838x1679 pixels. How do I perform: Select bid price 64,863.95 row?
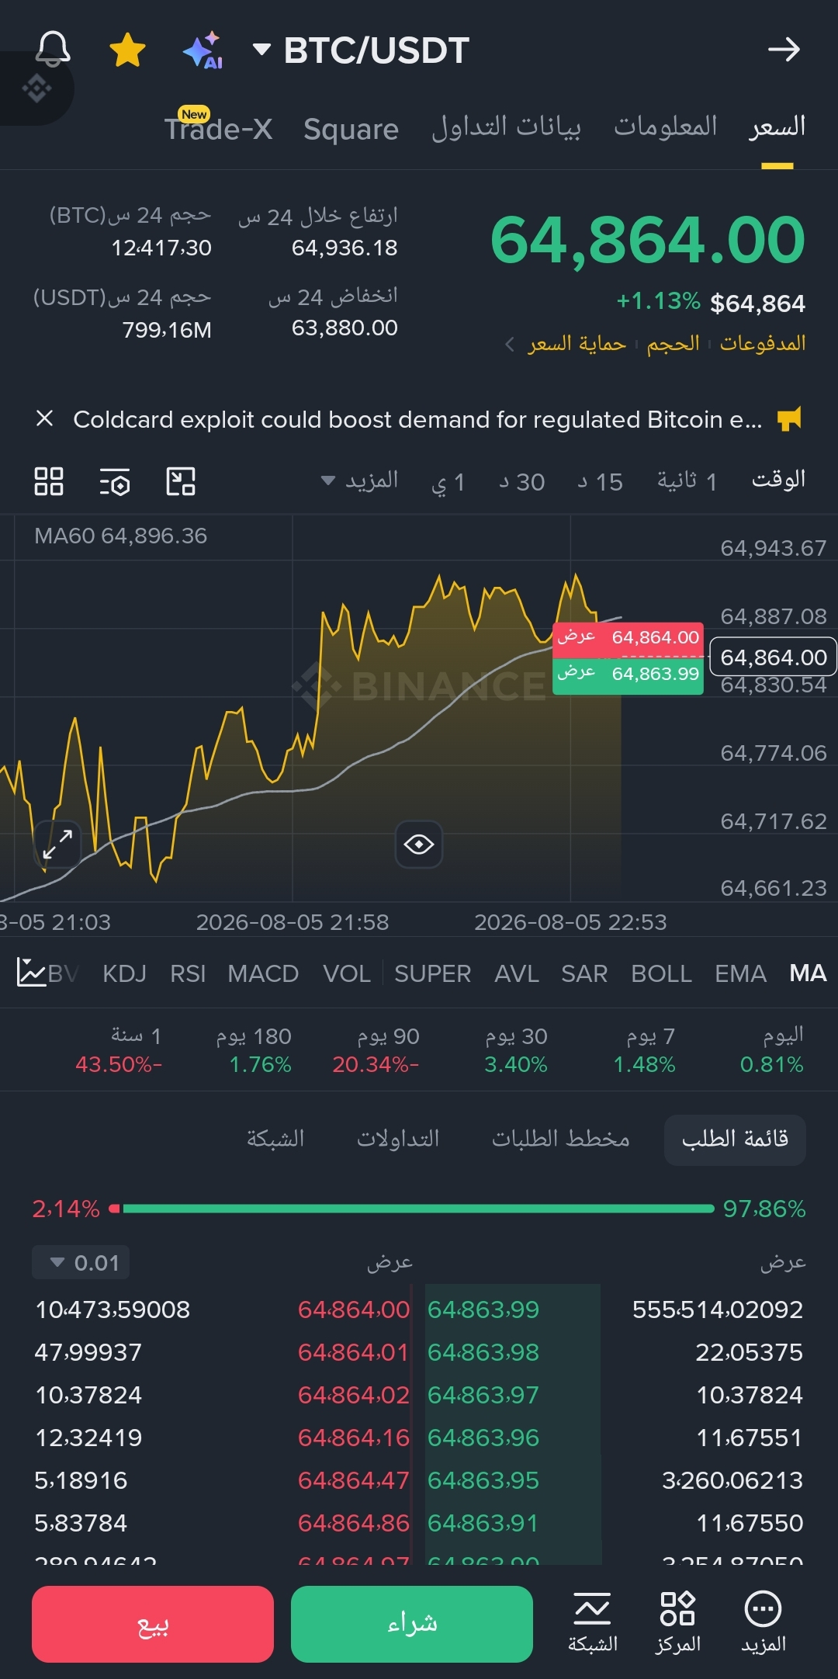coord(483,1480)
